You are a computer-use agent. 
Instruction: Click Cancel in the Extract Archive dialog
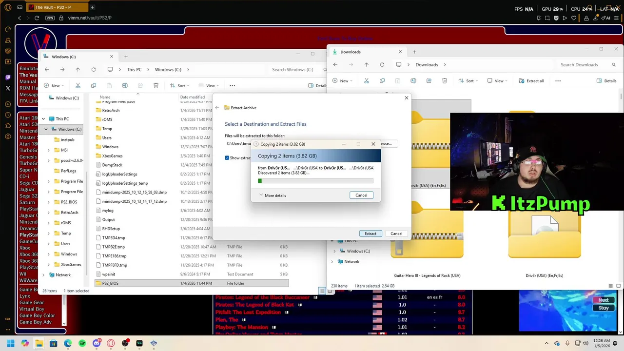coord(396,234)
